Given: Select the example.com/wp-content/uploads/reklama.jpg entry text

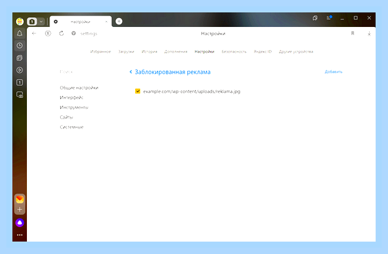Looking at the screenshot, I should 191,92.
